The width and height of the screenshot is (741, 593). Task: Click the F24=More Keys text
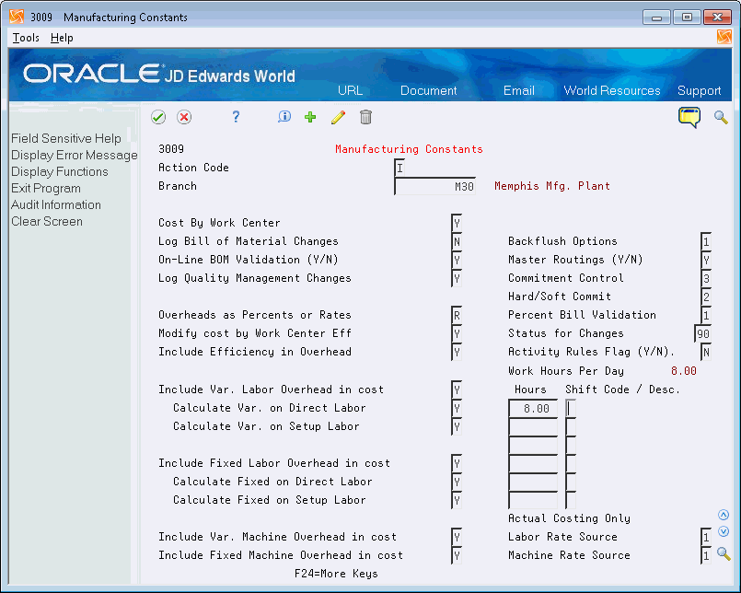tap(336, 574)
